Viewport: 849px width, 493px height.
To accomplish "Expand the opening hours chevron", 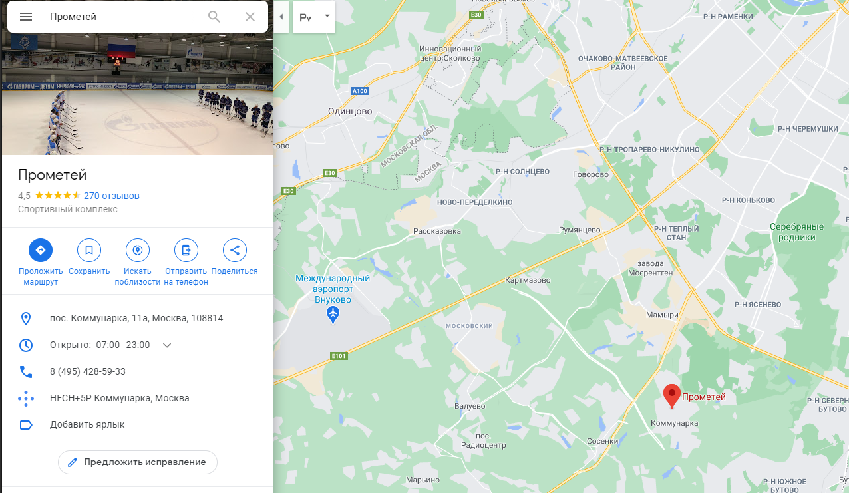I will click(x=167, y=345).
